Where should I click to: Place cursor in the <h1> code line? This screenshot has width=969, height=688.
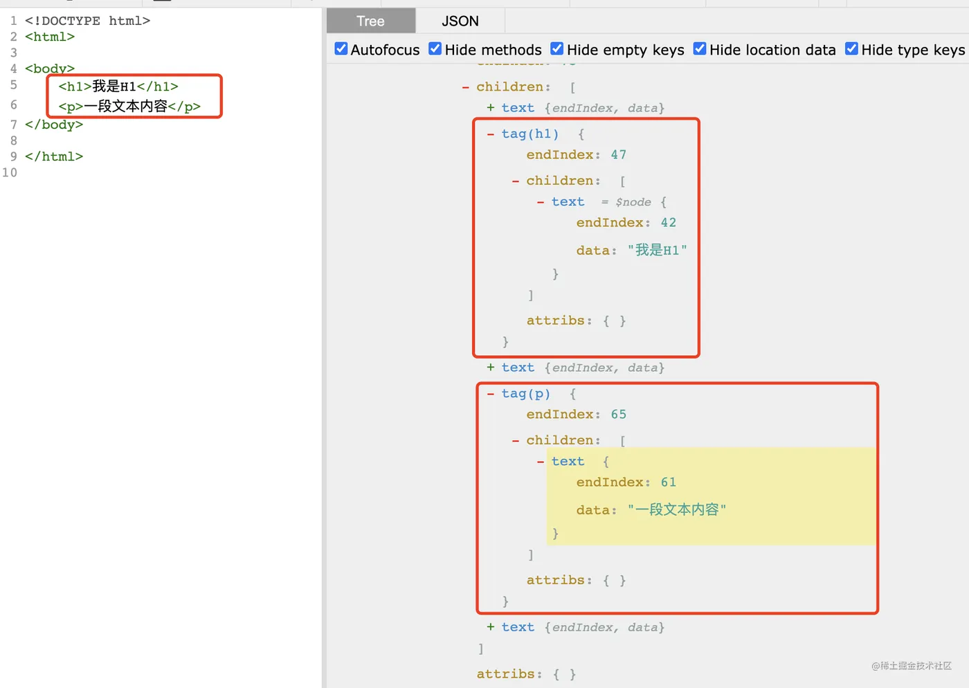118,87
